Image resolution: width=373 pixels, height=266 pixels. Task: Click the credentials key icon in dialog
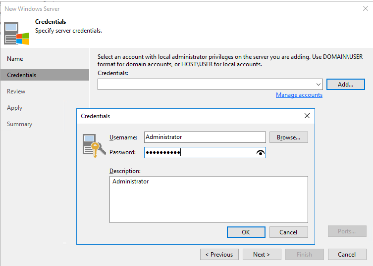tap(93, 145)
